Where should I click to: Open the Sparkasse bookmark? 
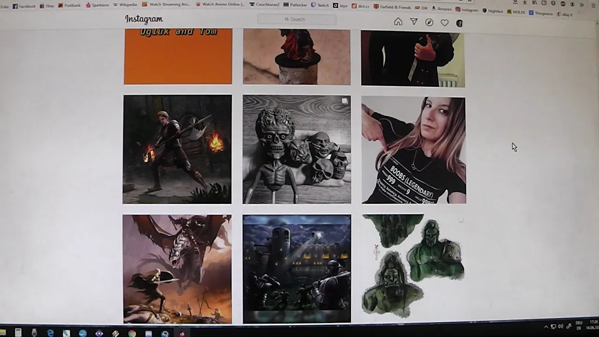97,5
